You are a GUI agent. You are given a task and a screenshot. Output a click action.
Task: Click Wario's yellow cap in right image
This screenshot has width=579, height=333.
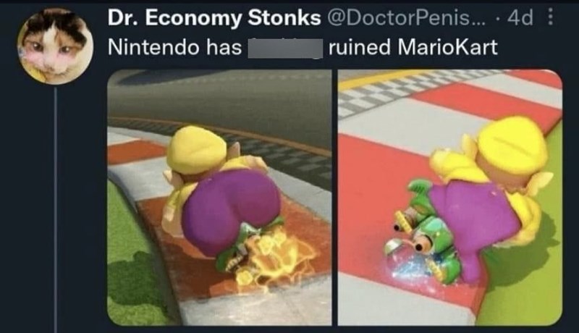coord(510,146)
